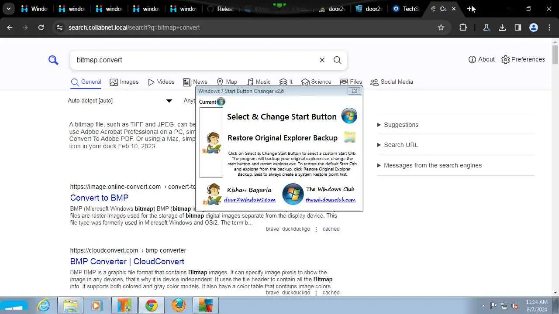The image size is (559, 314).
Task: Click the Chrome address bar URL
Action: tap(134, 27)
